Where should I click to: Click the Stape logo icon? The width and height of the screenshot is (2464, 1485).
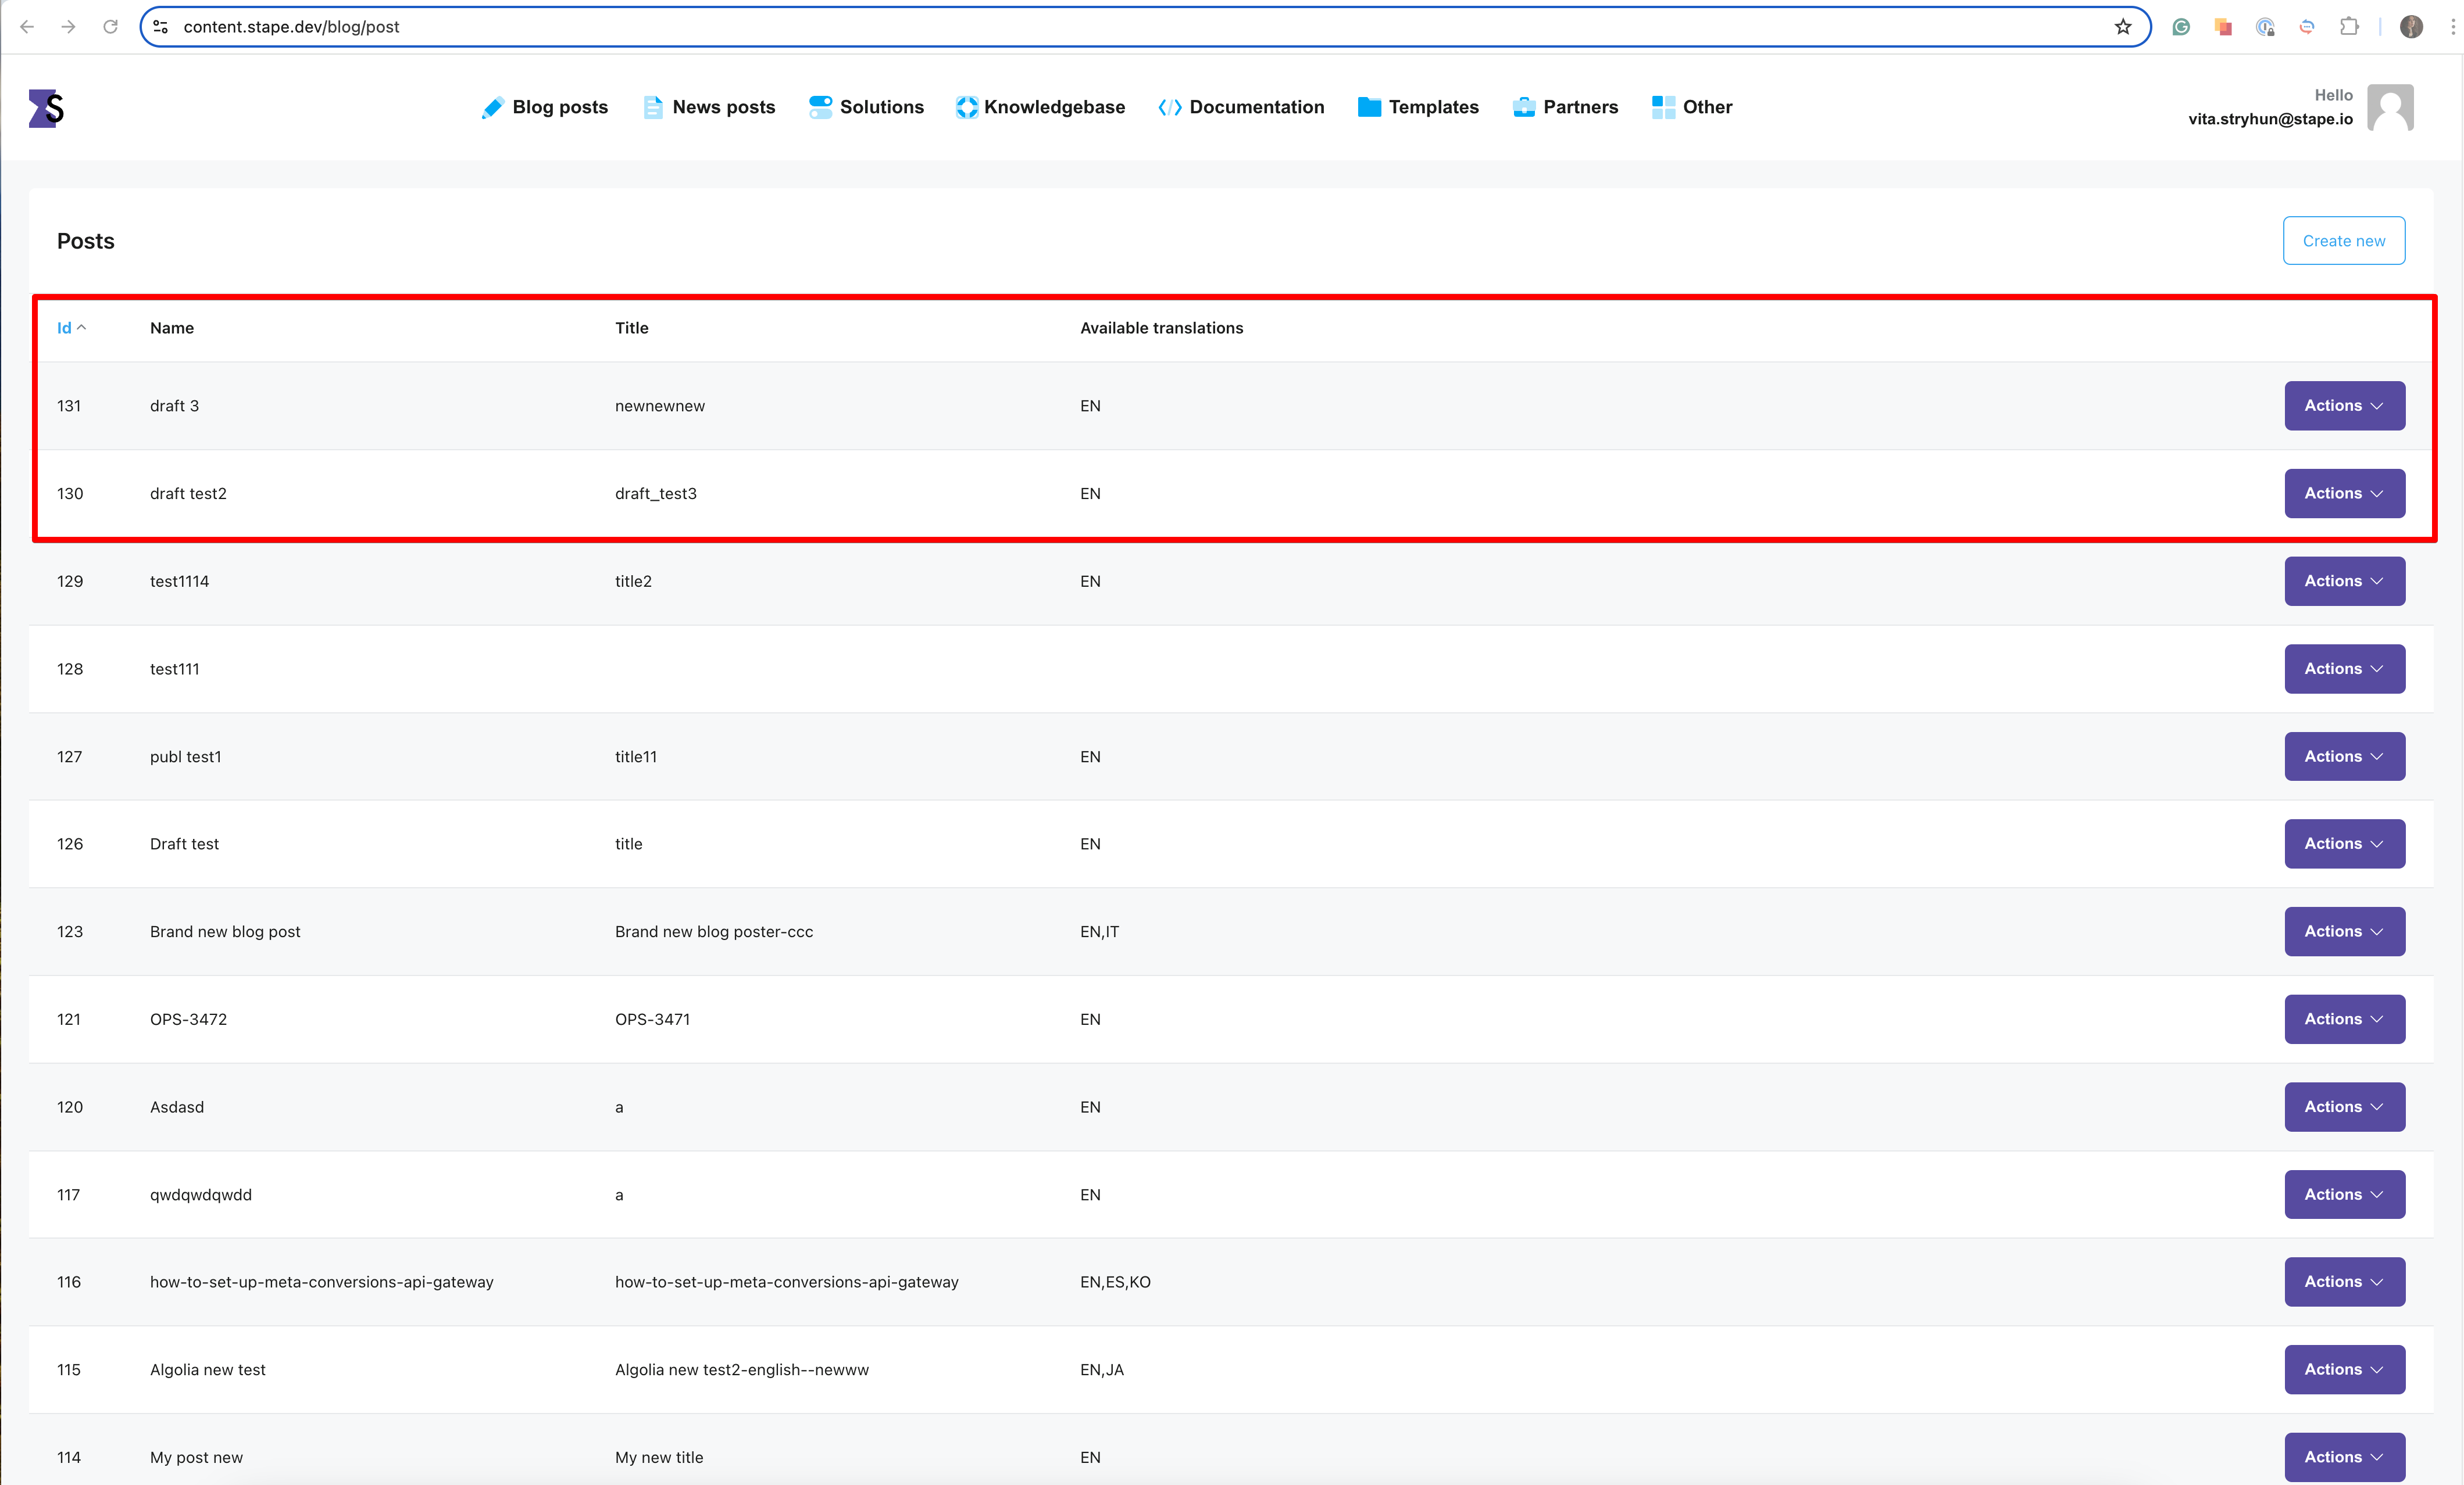coord(46,108)
